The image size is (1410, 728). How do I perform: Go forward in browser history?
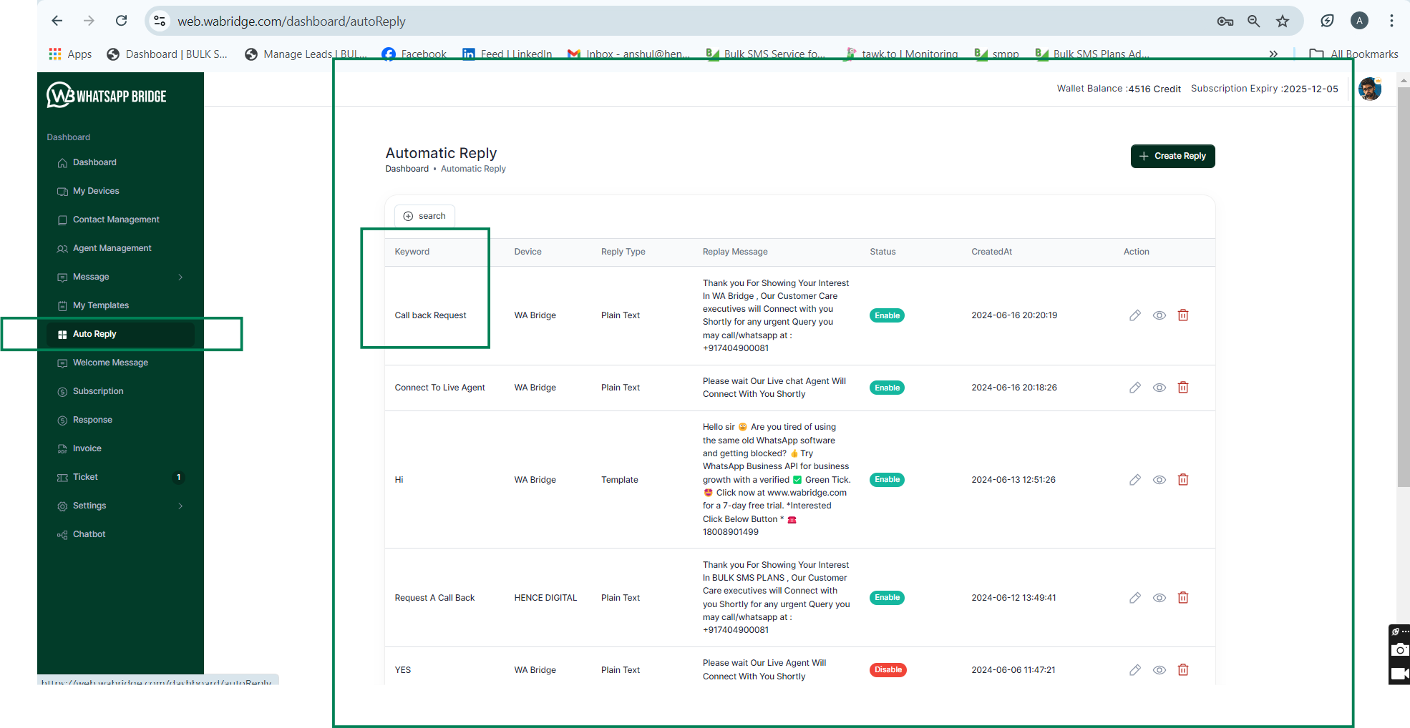(x=89, y=21)
